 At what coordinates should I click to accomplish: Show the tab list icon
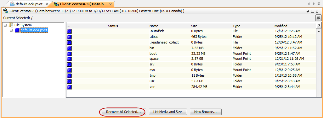[x=319, y=4]
